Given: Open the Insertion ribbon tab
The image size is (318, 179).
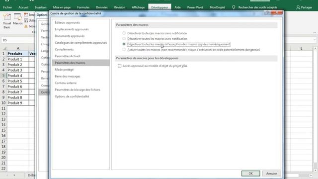Looking at the screenshot, I should 40,7.
